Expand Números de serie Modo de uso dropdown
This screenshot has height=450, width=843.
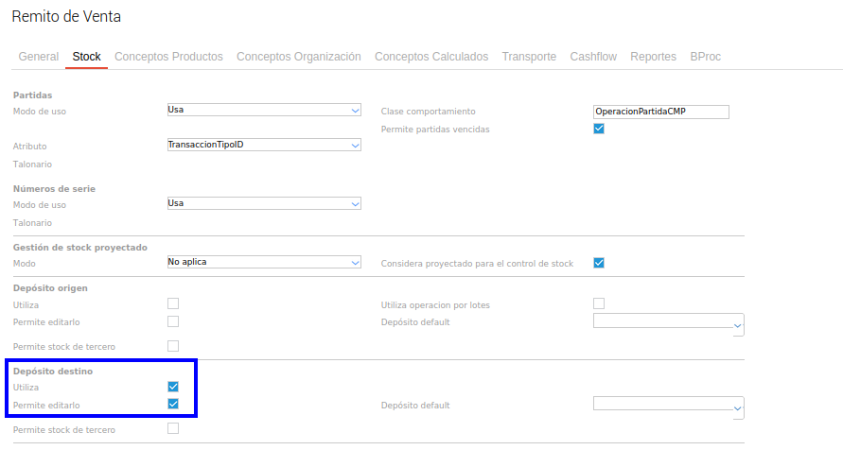(264, 203)
